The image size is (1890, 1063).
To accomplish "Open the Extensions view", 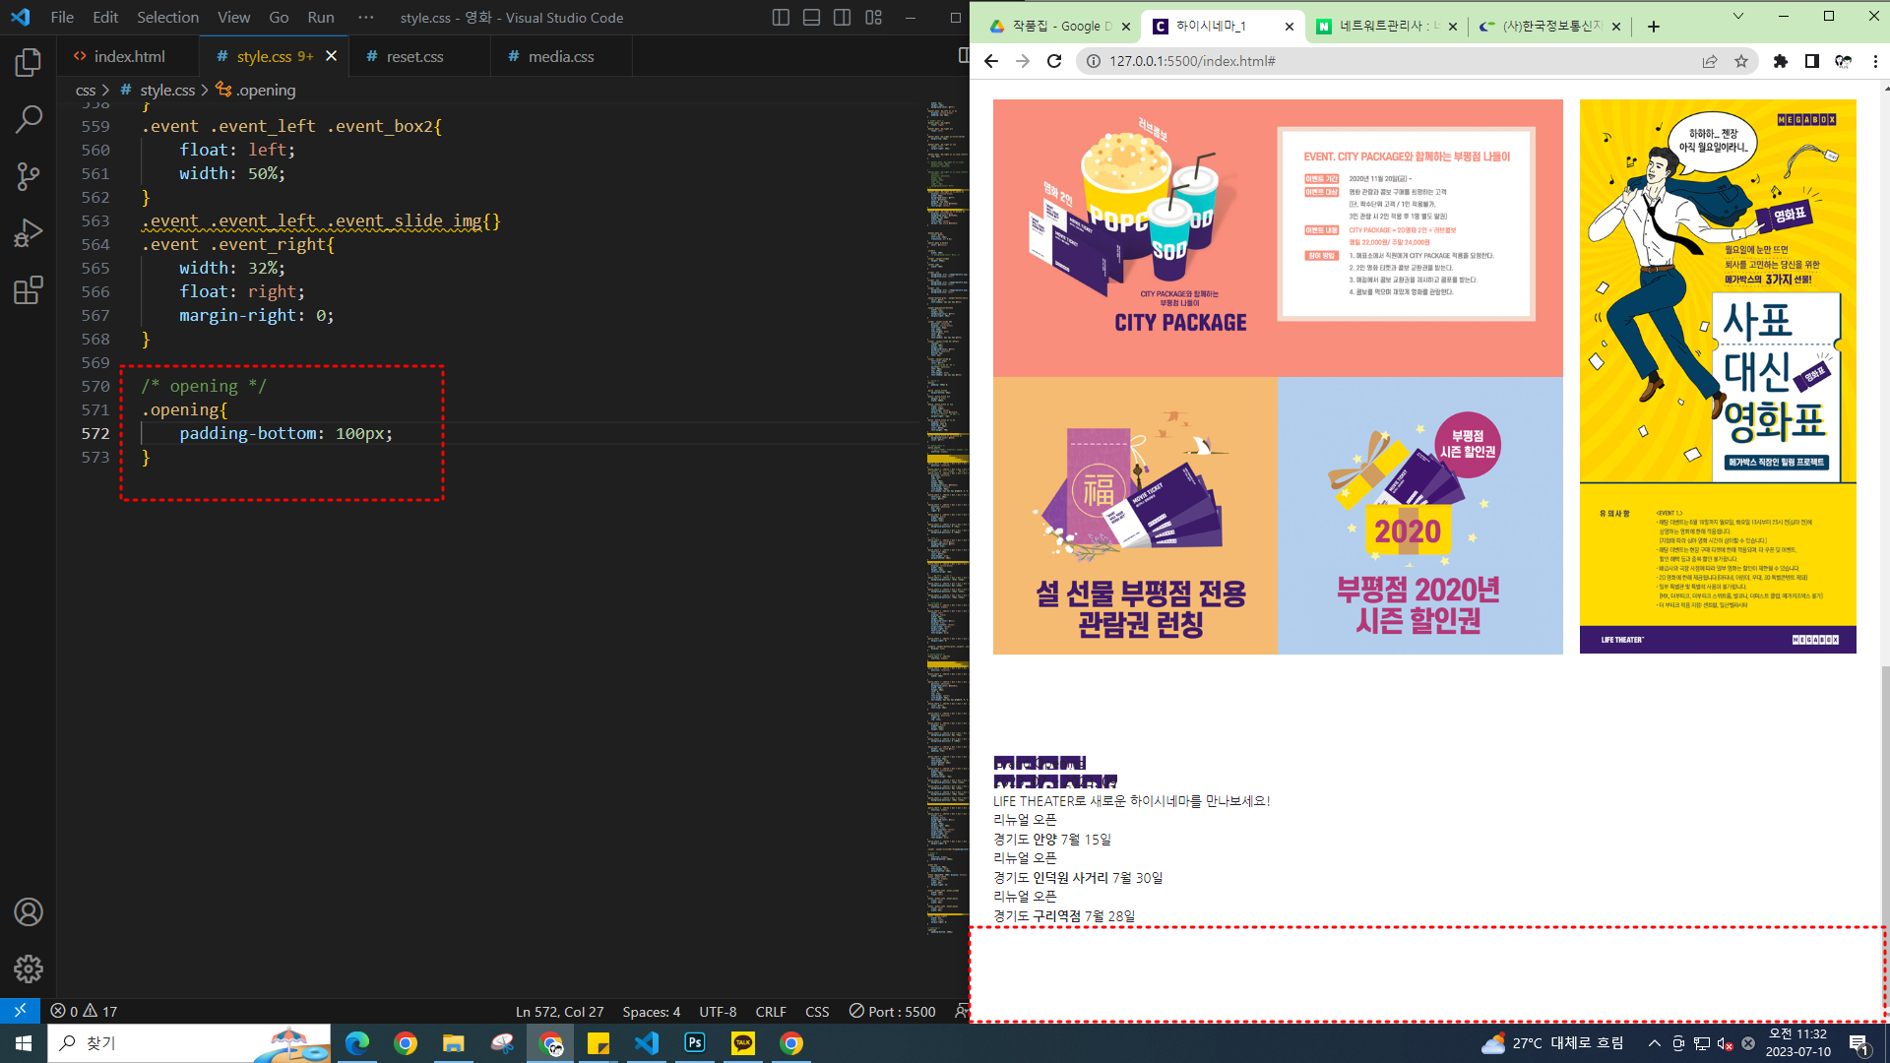I will (x=28, y=290).
